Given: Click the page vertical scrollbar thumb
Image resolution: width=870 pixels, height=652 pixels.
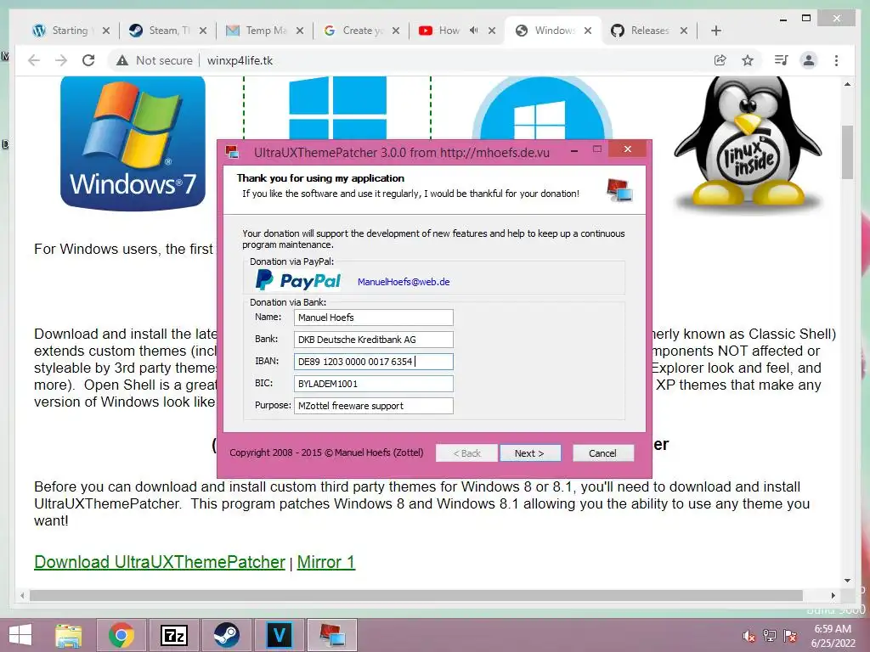Looking at the screenshot, I should (847, 153).
